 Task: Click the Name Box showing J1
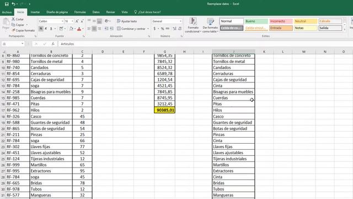point(11,44)
